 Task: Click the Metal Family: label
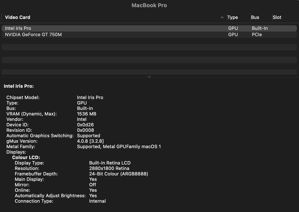tap(21, 147)
